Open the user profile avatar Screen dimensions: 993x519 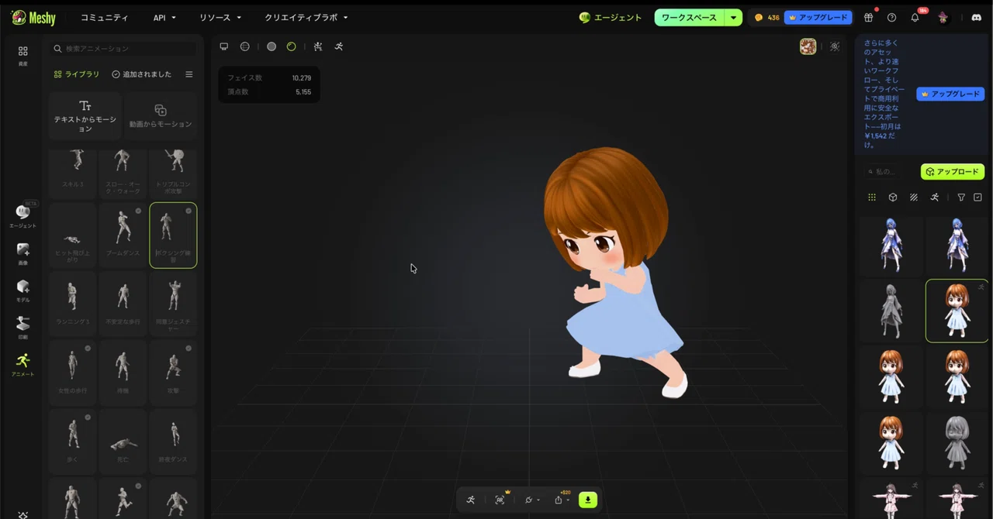click(943, 17)
